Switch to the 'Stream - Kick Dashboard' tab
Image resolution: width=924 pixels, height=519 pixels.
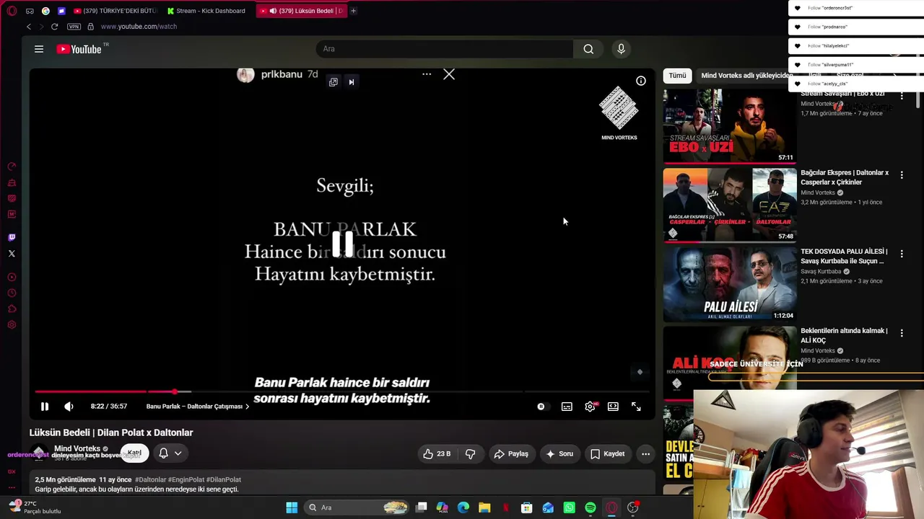pos(207,11)
